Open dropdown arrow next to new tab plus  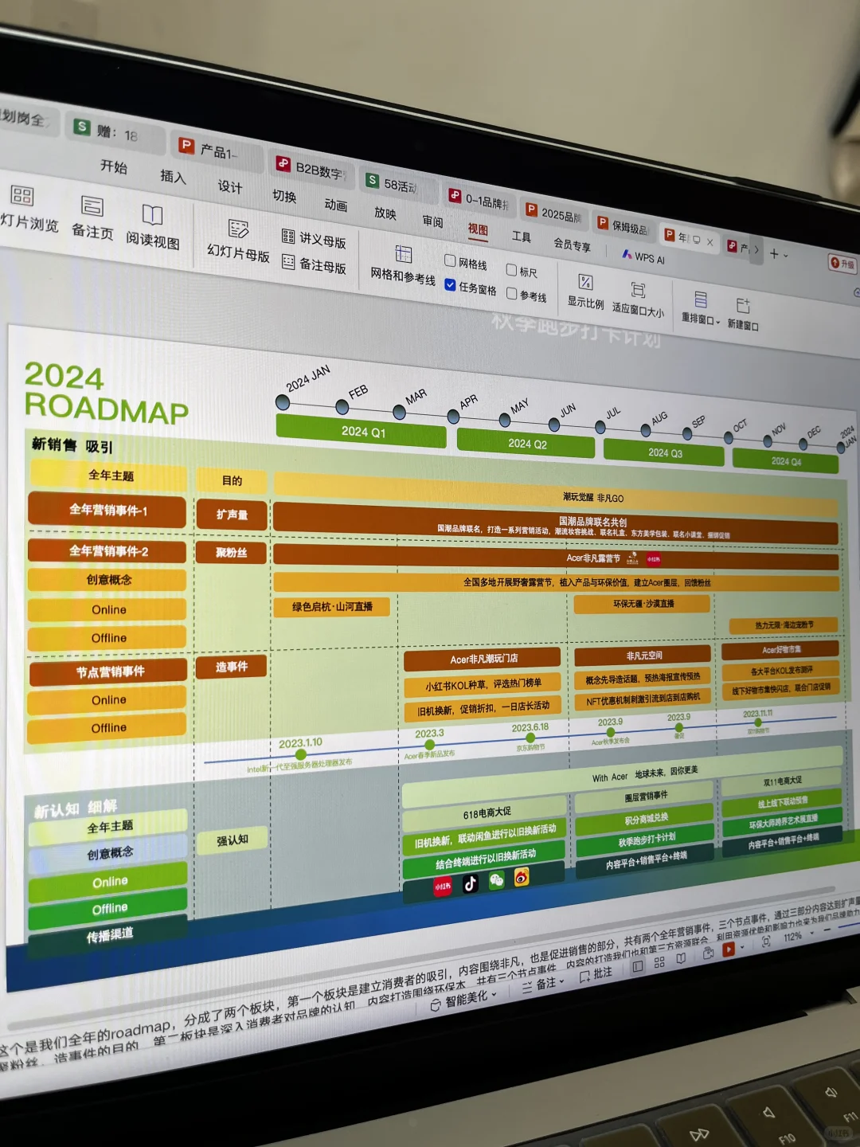786,256
